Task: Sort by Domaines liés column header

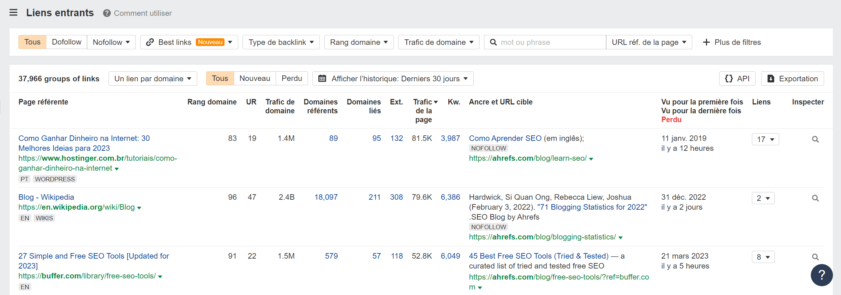Action: click(364, 106)
